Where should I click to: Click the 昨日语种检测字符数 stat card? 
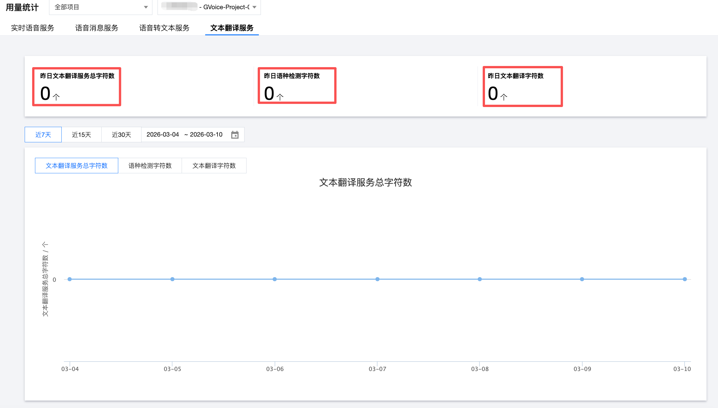(297, 86)
